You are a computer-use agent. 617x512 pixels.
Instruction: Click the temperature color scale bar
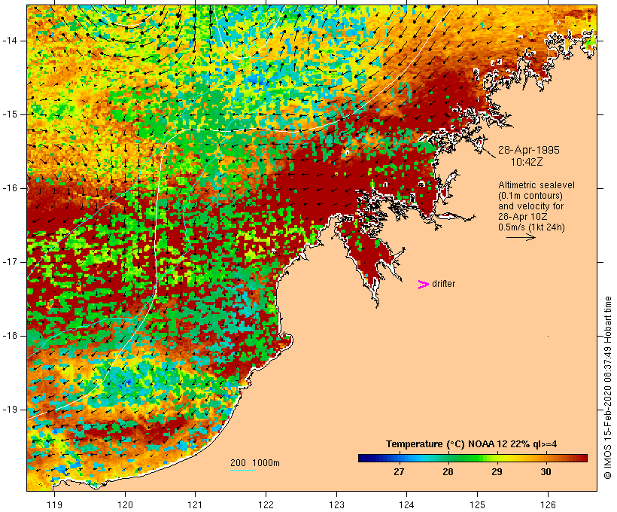click(x=473, y=458)
